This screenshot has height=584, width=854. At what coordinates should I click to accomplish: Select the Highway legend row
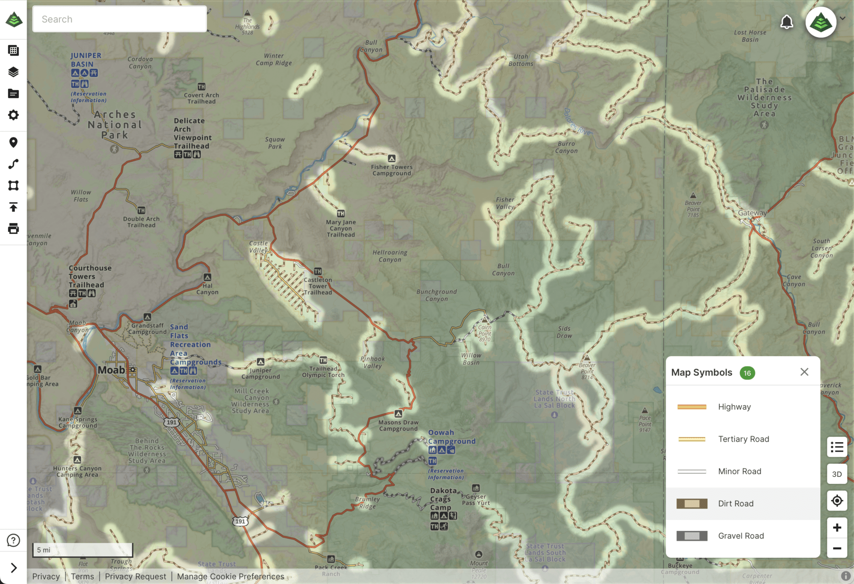pyautogui.click(x=743, y=407)
